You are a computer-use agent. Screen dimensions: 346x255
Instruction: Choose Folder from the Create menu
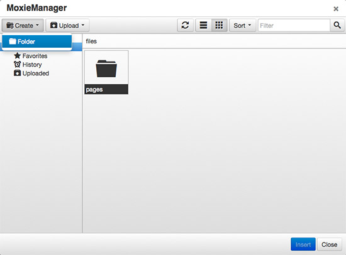(37, 41)
